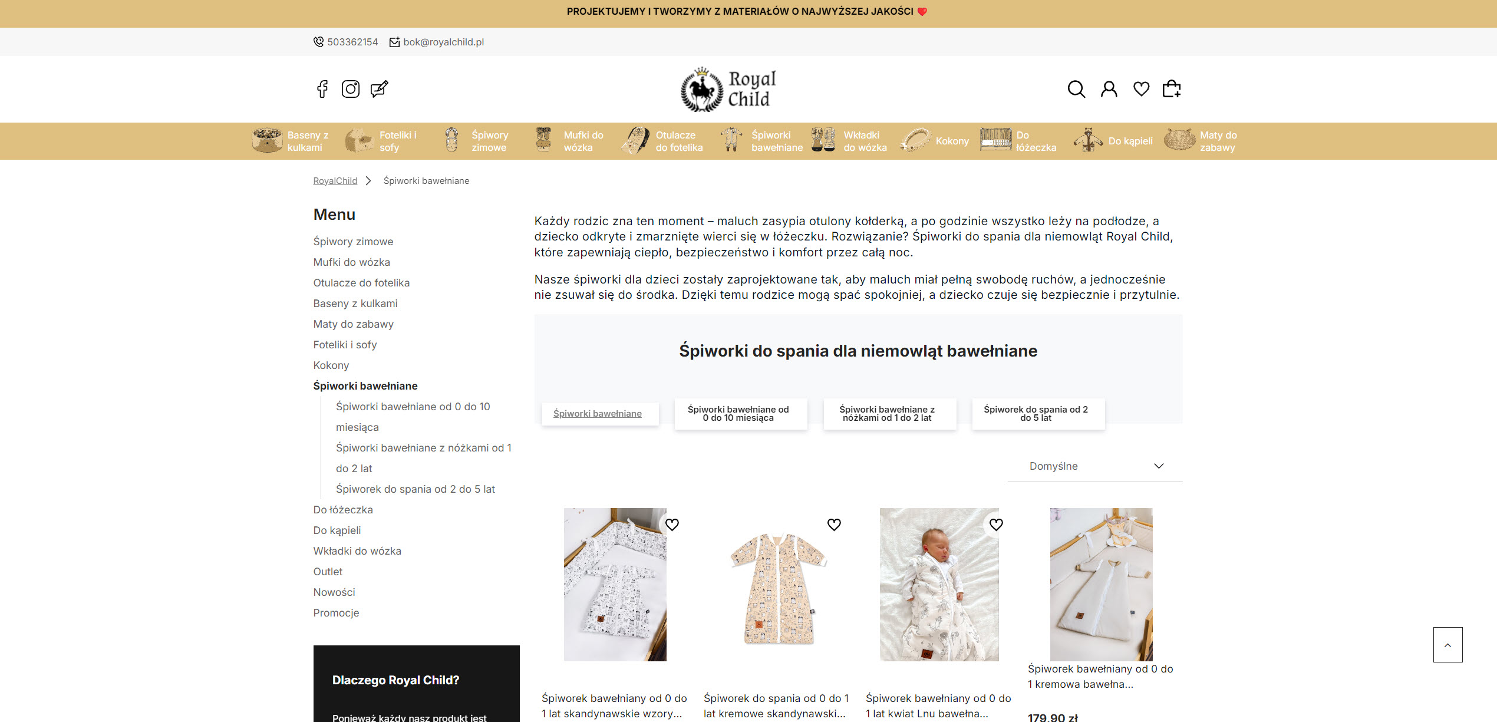Open the user account icon
Image resolution: width=1497 pixels, height=722 pixels.
1109,89
